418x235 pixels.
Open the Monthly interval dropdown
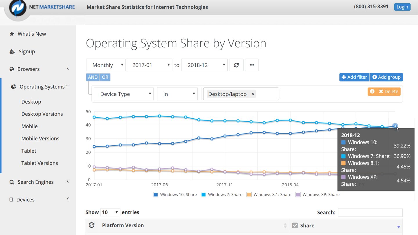(x=106, y=65)
